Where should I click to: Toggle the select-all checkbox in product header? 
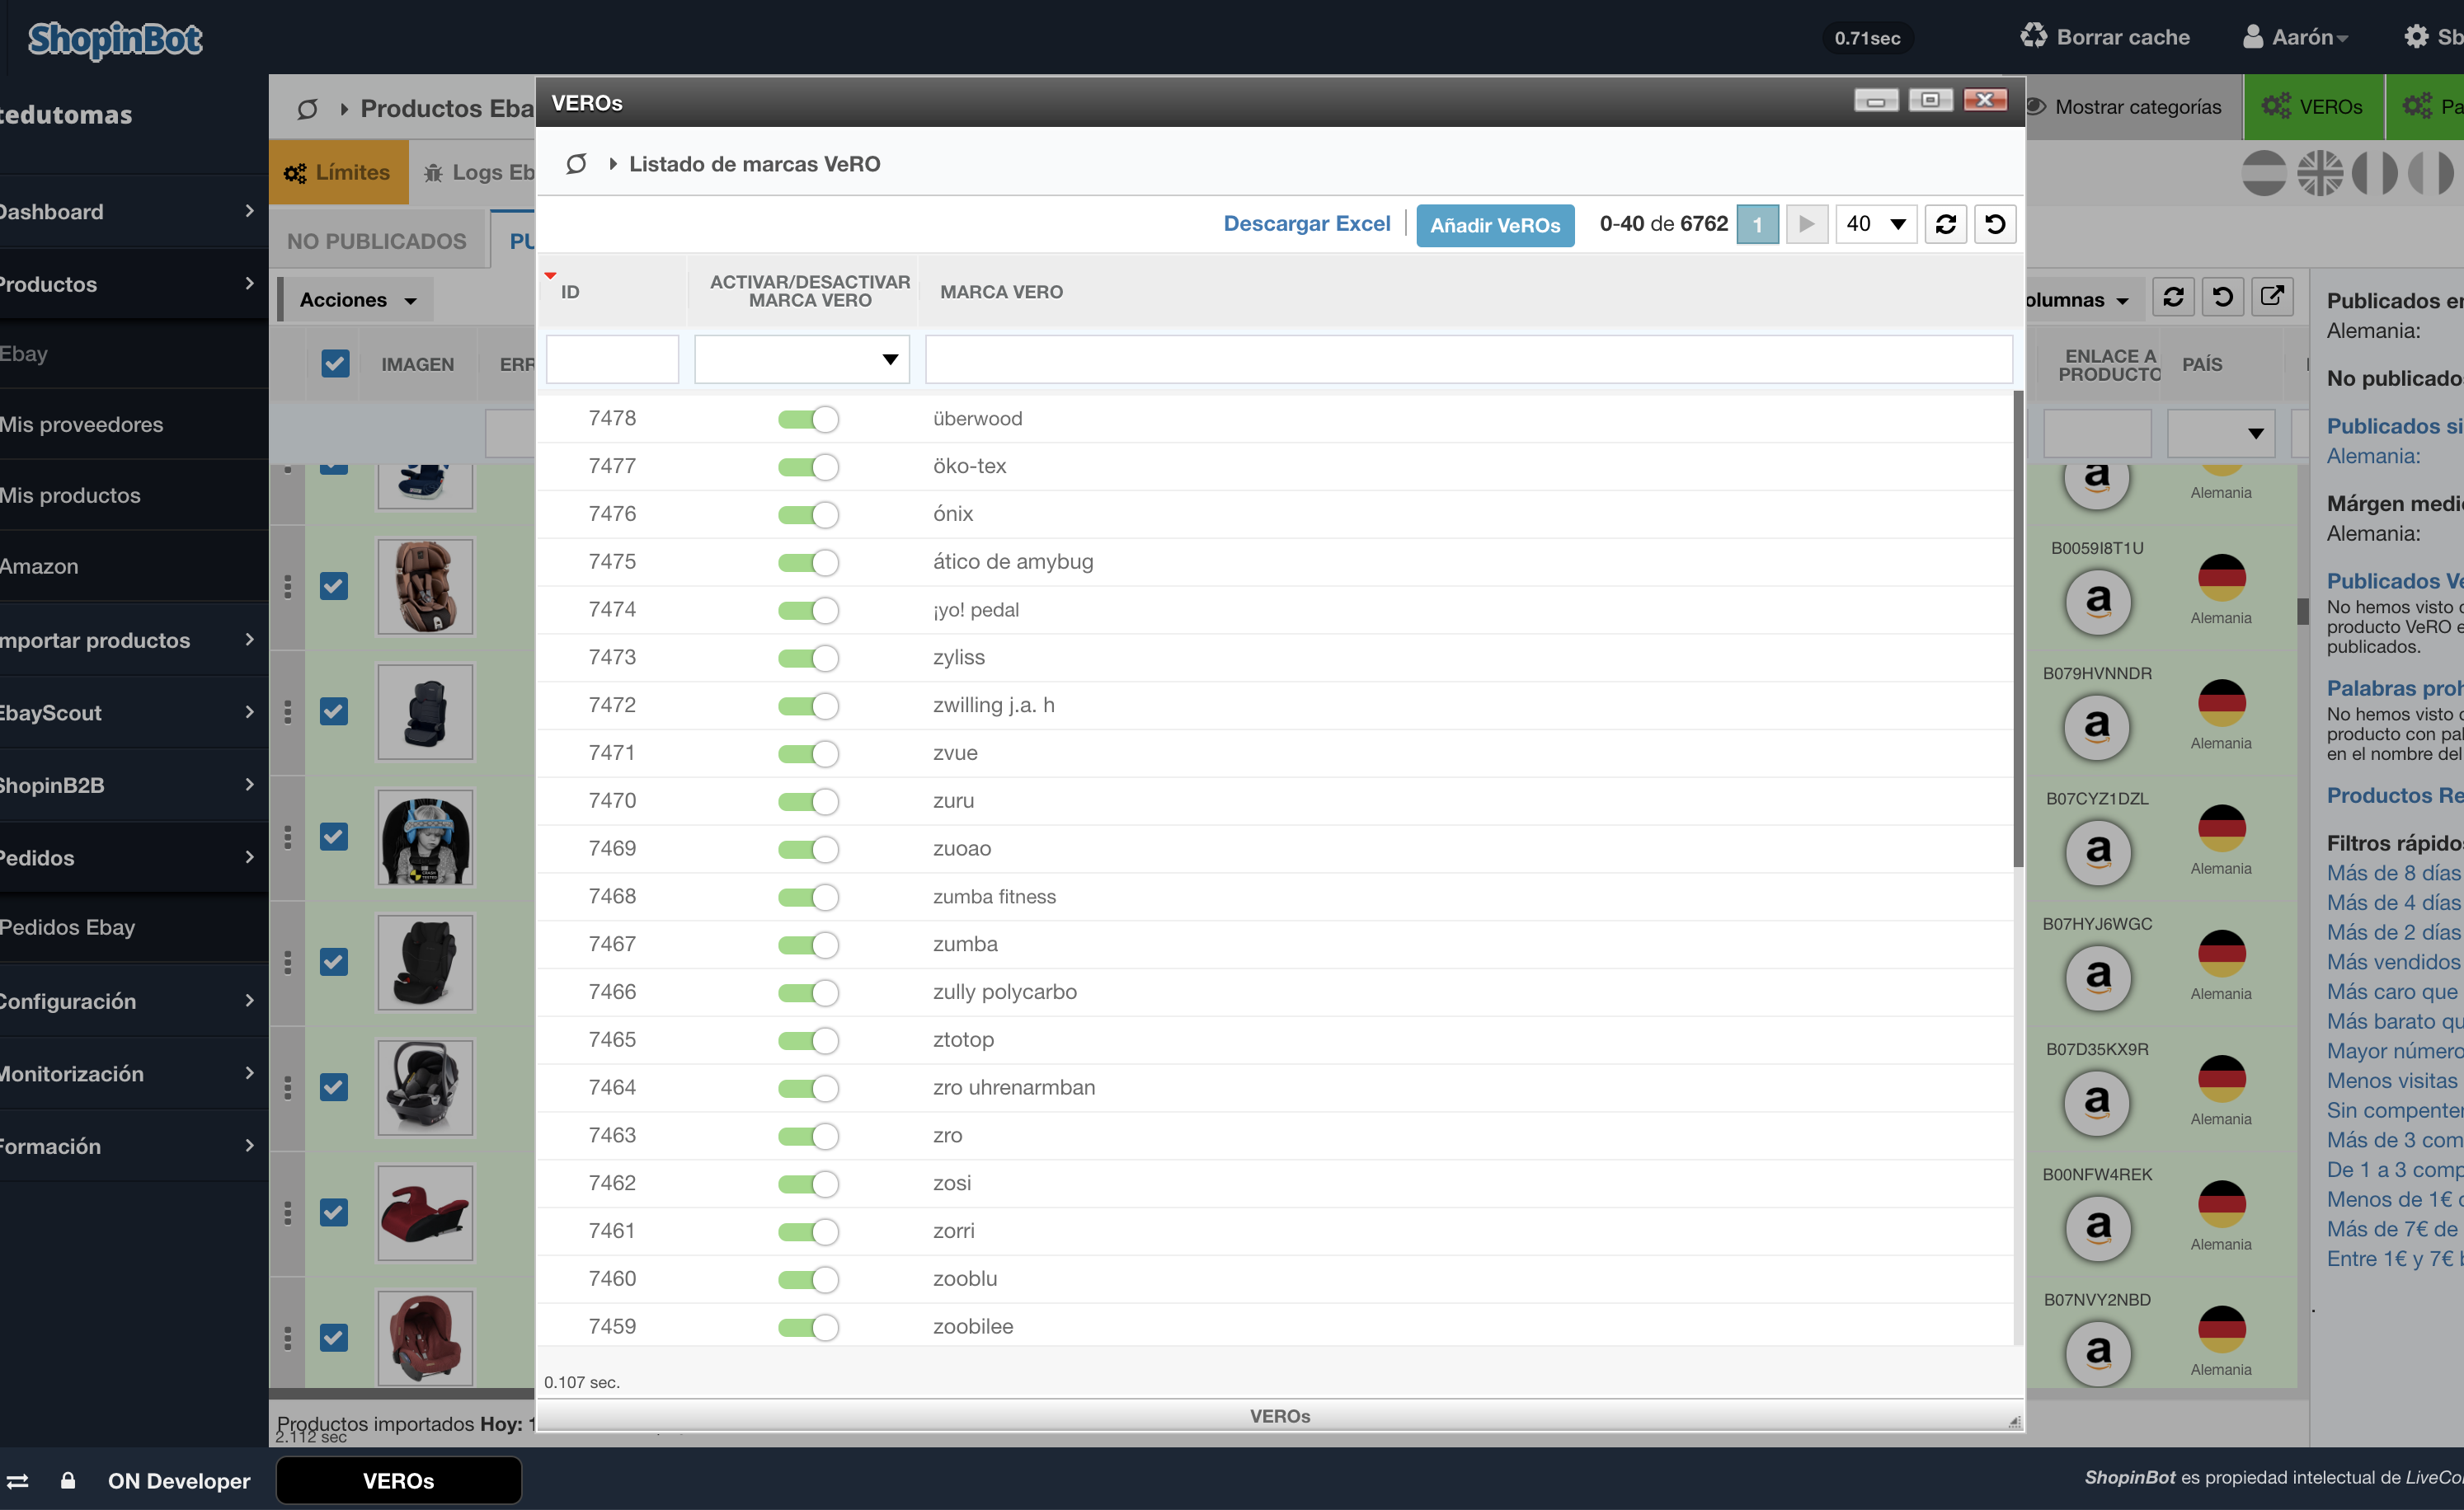point(335,363)
